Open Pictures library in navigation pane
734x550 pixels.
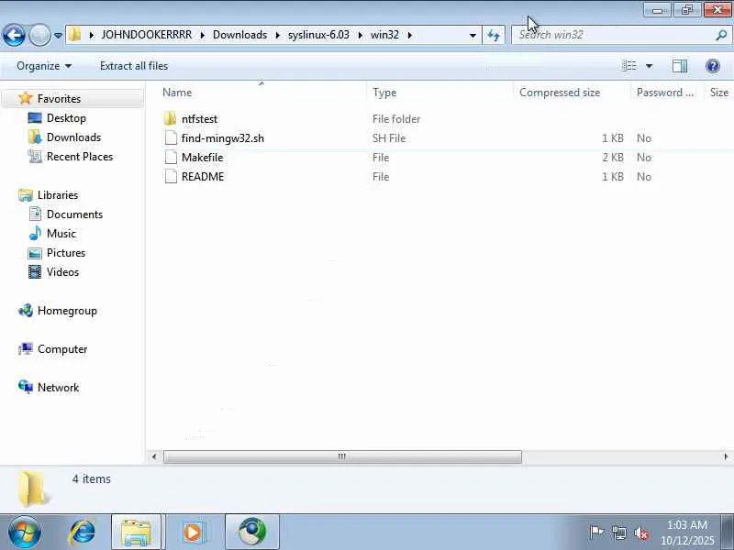click(x=66, y=253)
